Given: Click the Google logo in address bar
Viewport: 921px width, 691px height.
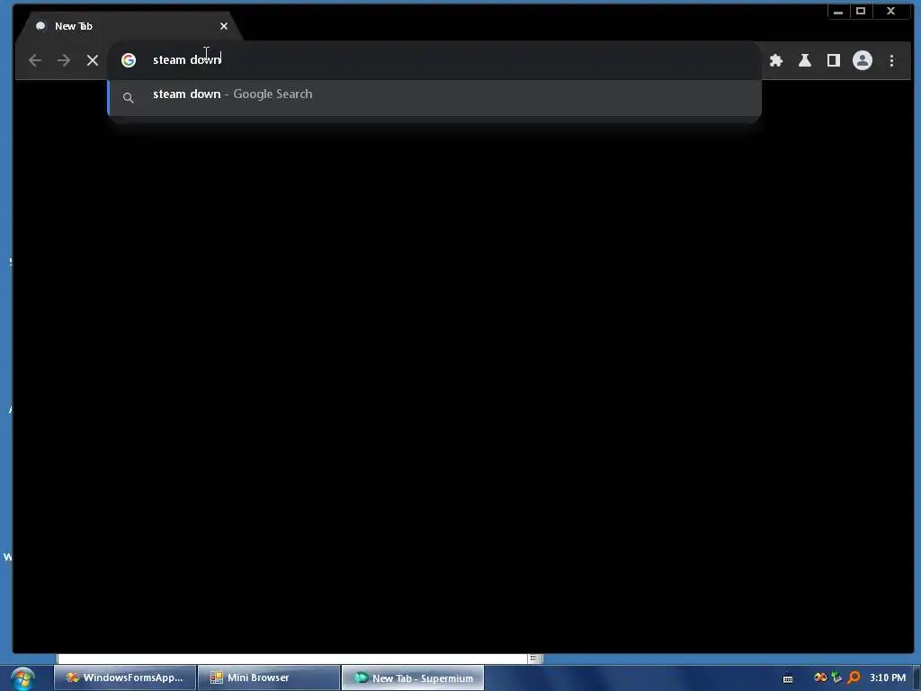Looking at the screenshot, I should (129, 60).
